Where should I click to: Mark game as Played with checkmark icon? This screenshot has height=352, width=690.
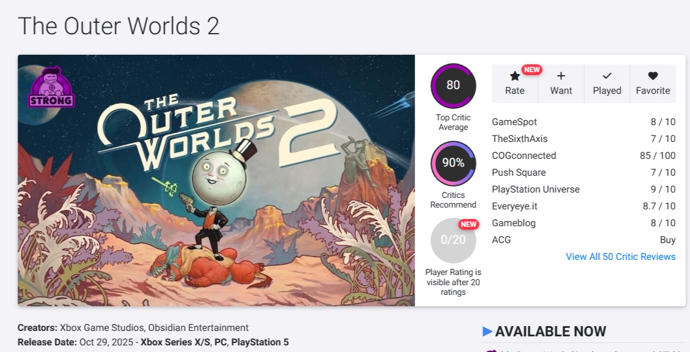(x=607, y=76)
